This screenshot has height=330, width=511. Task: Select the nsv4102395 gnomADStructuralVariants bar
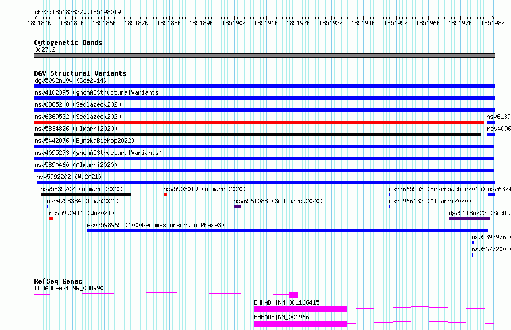264,98
